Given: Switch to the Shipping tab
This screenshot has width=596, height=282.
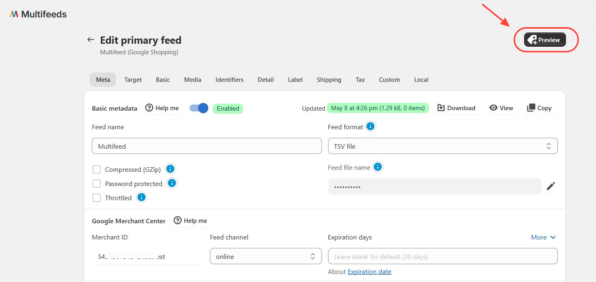Looking at the screenshot, I should [329, 80].
